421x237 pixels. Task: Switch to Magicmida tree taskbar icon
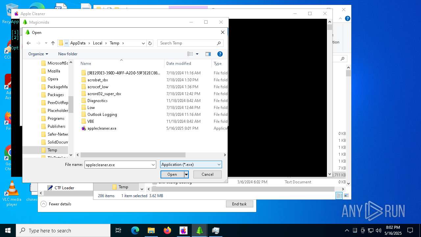click(200, 230)
